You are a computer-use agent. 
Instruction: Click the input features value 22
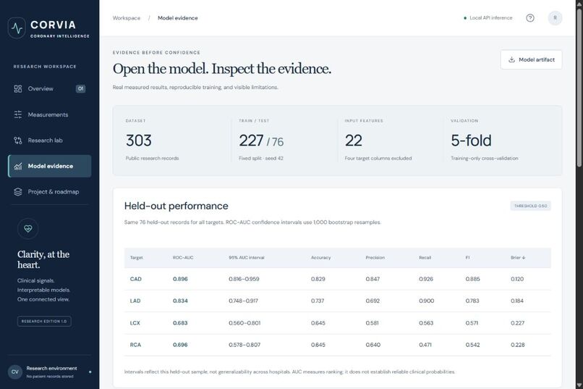pyautogui.click(x=353, y=141)
